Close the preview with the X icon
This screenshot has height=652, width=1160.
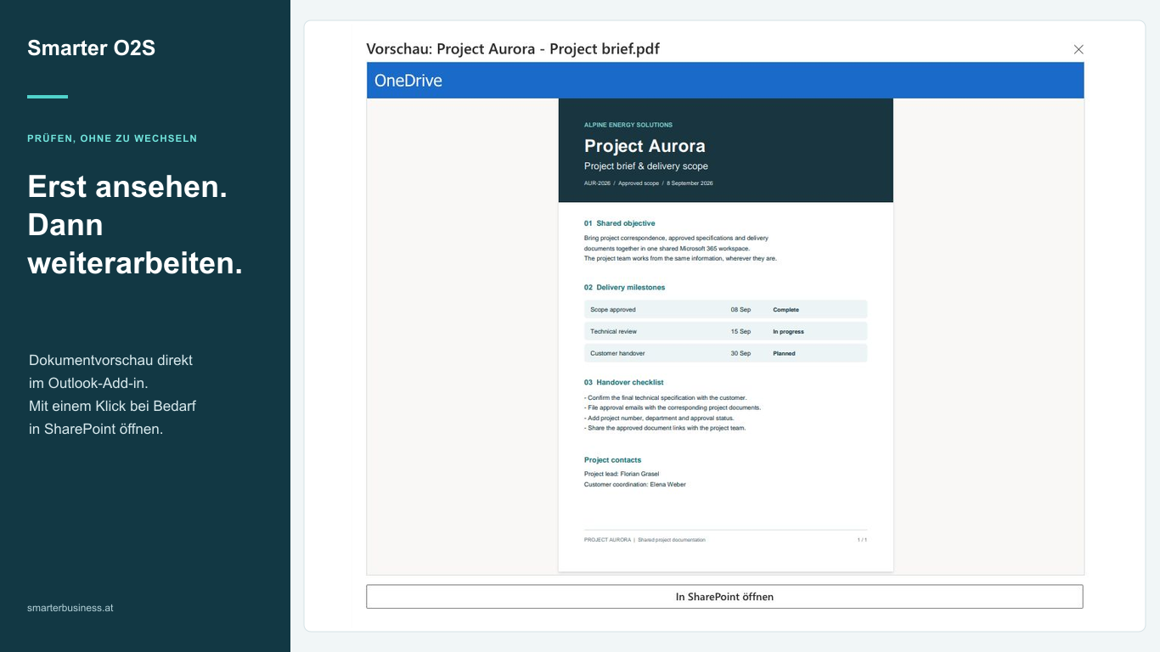pos(1078,49)
